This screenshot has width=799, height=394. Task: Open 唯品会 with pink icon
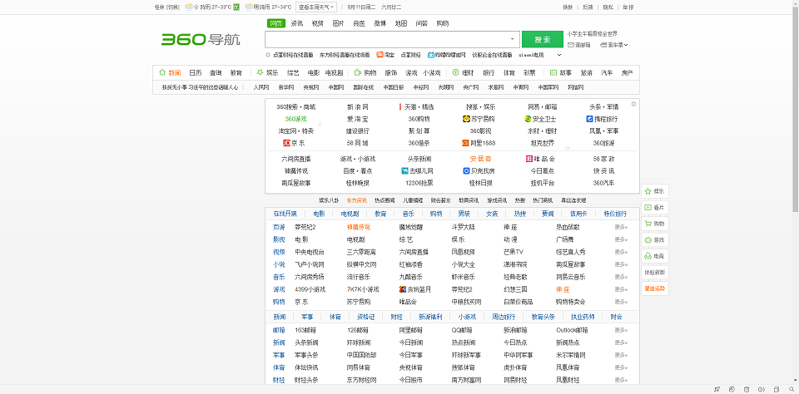[540, 159]
